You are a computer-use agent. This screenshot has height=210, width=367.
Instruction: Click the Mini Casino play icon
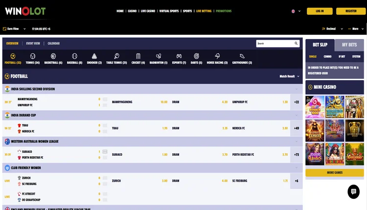[310, 87]
